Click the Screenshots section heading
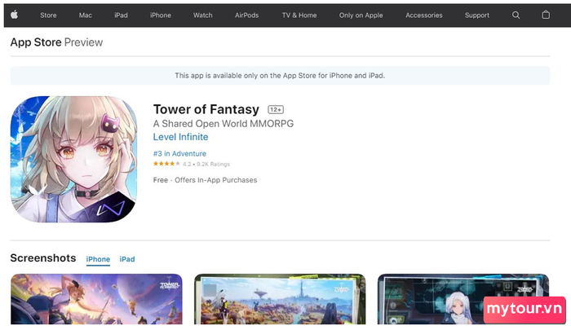The image size is (571, 330). click(x=43, y=258)
